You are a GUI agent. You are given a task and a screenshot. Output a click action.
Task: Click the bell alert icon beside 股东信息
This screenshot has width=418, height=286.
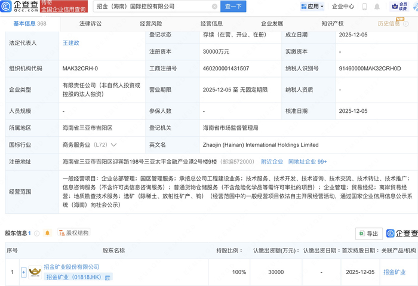click(x=48, y=233)
